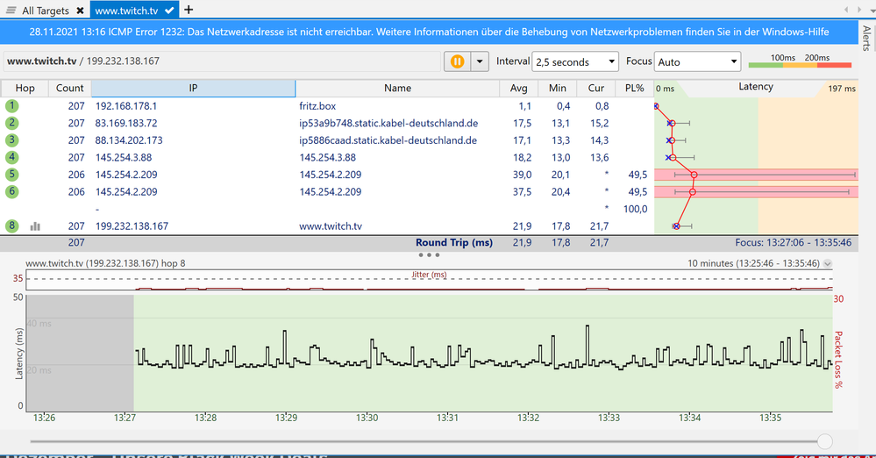Click IP 199.232.138.167 in hop 8 row

(x=132, y=225)
